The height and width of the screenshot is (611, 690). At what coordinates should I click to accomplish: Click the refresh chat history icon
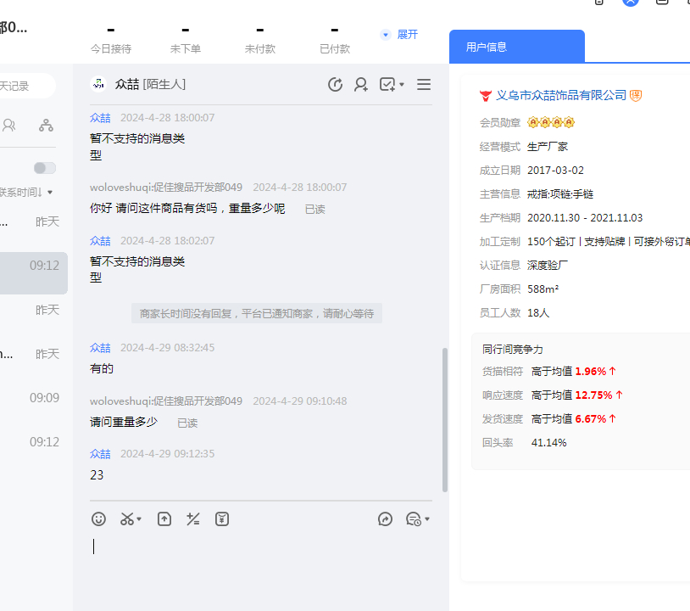(335, 84)
